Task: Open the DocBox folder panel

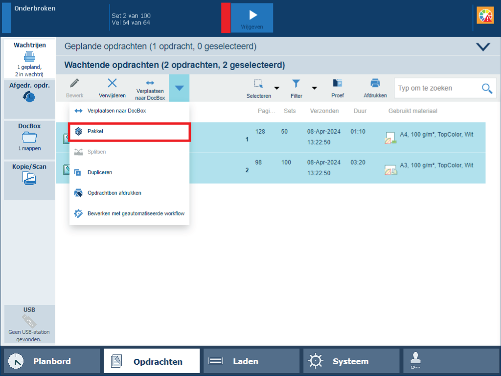Action: 29,140
